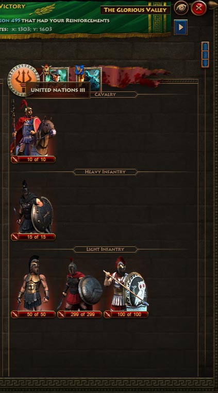The height and width of the screenshot is (393, 218).
Task: Click The Glorious Valley title label
Action: 135,10
